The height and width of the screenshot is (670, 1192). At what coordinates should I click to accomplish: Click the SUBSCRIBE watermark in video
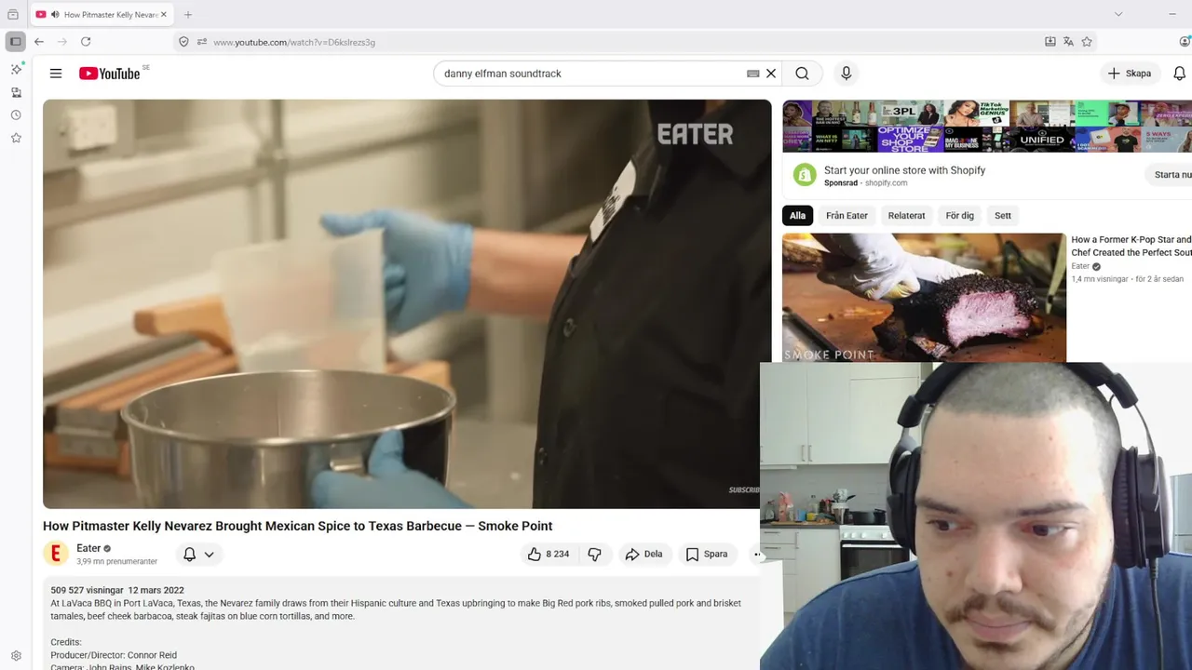(x=744, y=489)
